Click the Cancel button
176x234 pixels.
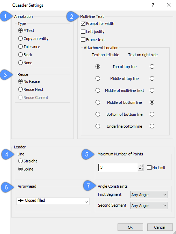click(x=160, y=227)
